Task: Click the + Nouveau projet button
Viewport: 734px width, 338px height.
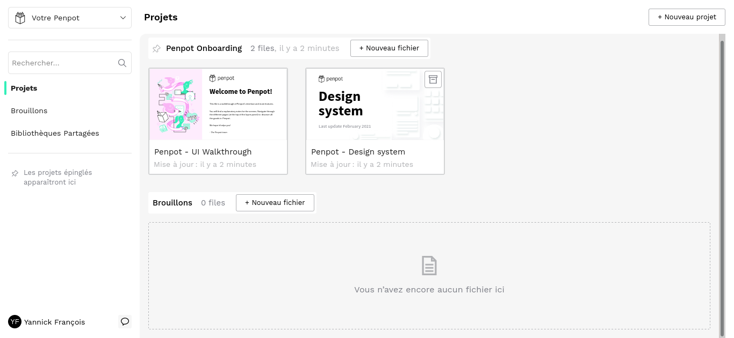Action: coord(687,17)
